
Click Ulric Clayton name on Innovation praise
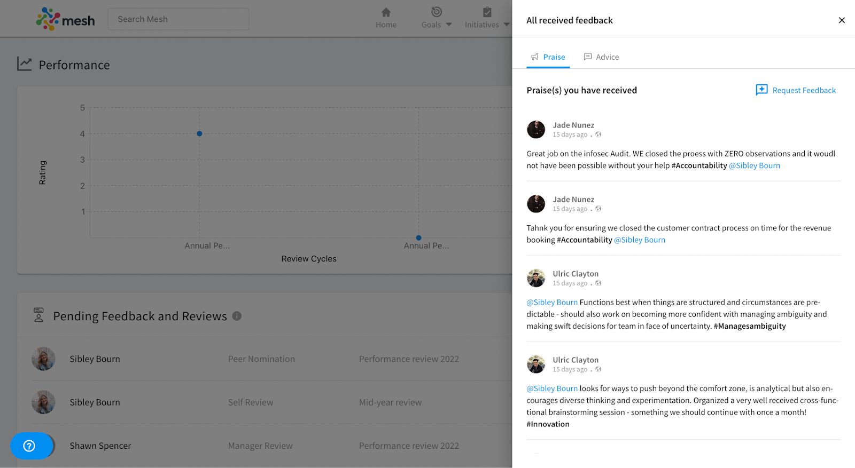coord(576,360)
